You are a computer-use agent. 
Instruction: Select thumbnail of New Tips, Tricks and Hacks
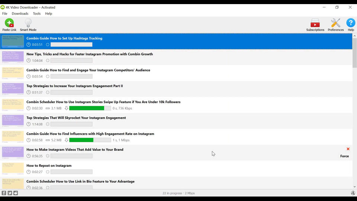(13, 57)
